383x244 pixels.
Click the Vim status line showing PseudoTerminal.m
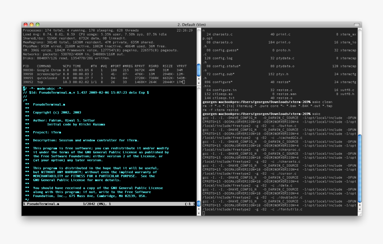pyautogui.click(x=109, y=204)
